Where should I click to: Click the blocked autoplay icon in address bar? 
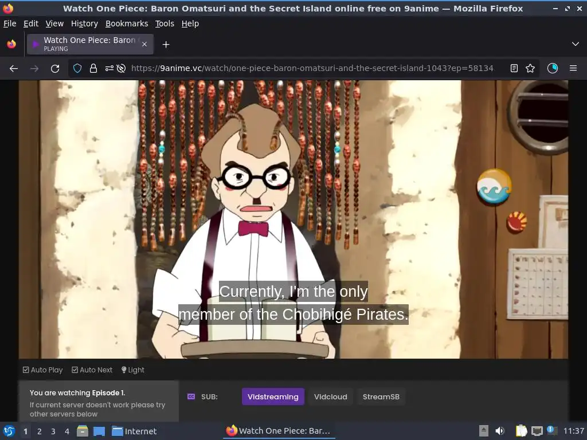click(121, 69)
